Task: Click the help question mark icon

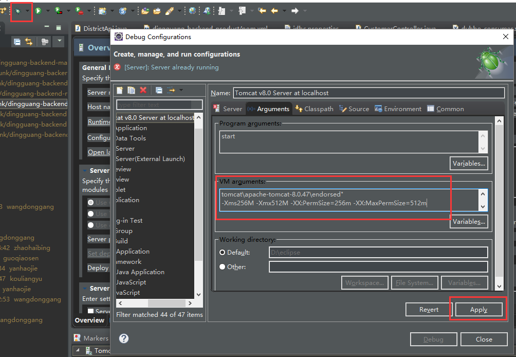Action: coord(124,338)
